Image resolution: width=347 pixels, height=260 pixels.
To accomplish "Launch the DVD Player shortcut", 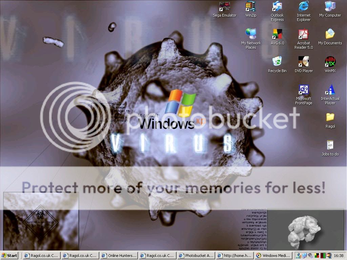I will coord(303,62).
